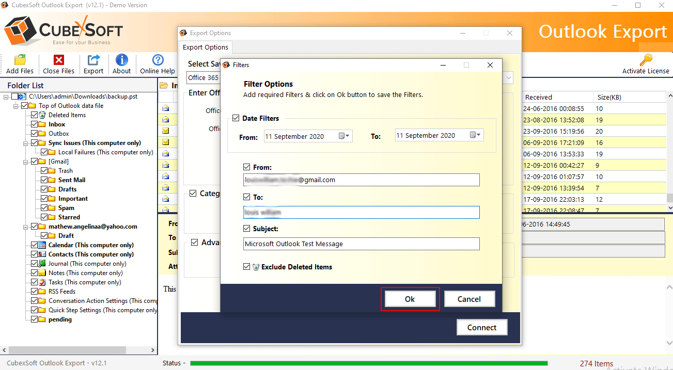673x370 pixels.
Task: Click the message list vertical scrollbar
Action: click(669, 152)
